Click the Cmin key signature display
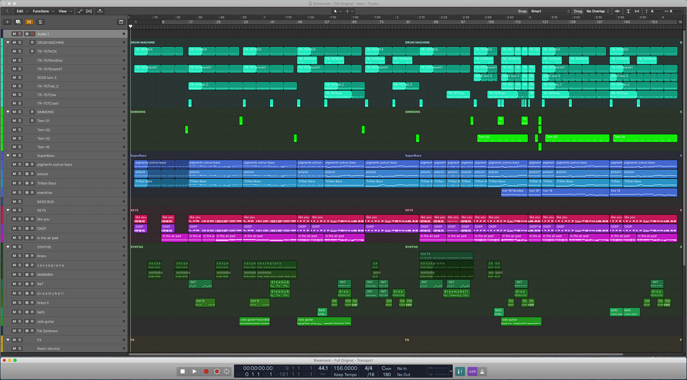Image resolution: width=687 pixels, height=380 pixels. click(386, 368)
